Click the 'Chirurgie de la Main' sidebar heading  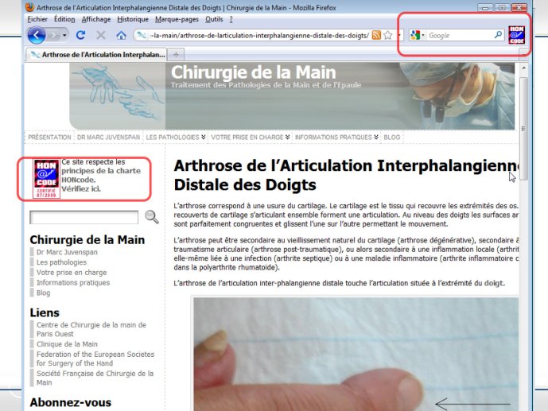[x=87, y=240]
